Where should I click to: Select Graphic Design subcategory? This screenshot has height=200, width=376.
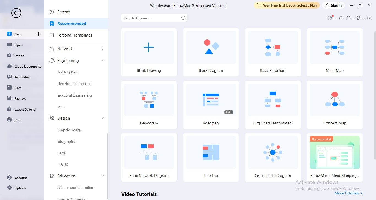69,130
